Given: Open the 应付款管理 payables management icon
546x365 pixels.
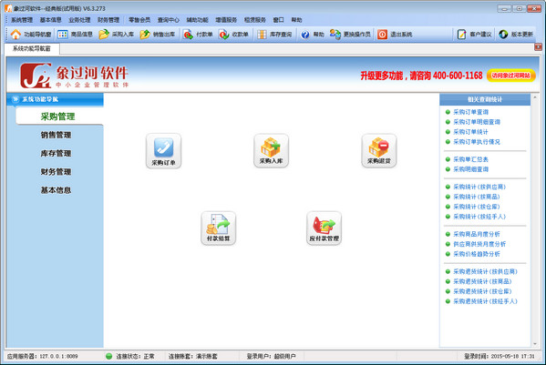Looking at the screenshot, I should pyautogui.click(x=324, y=228).
